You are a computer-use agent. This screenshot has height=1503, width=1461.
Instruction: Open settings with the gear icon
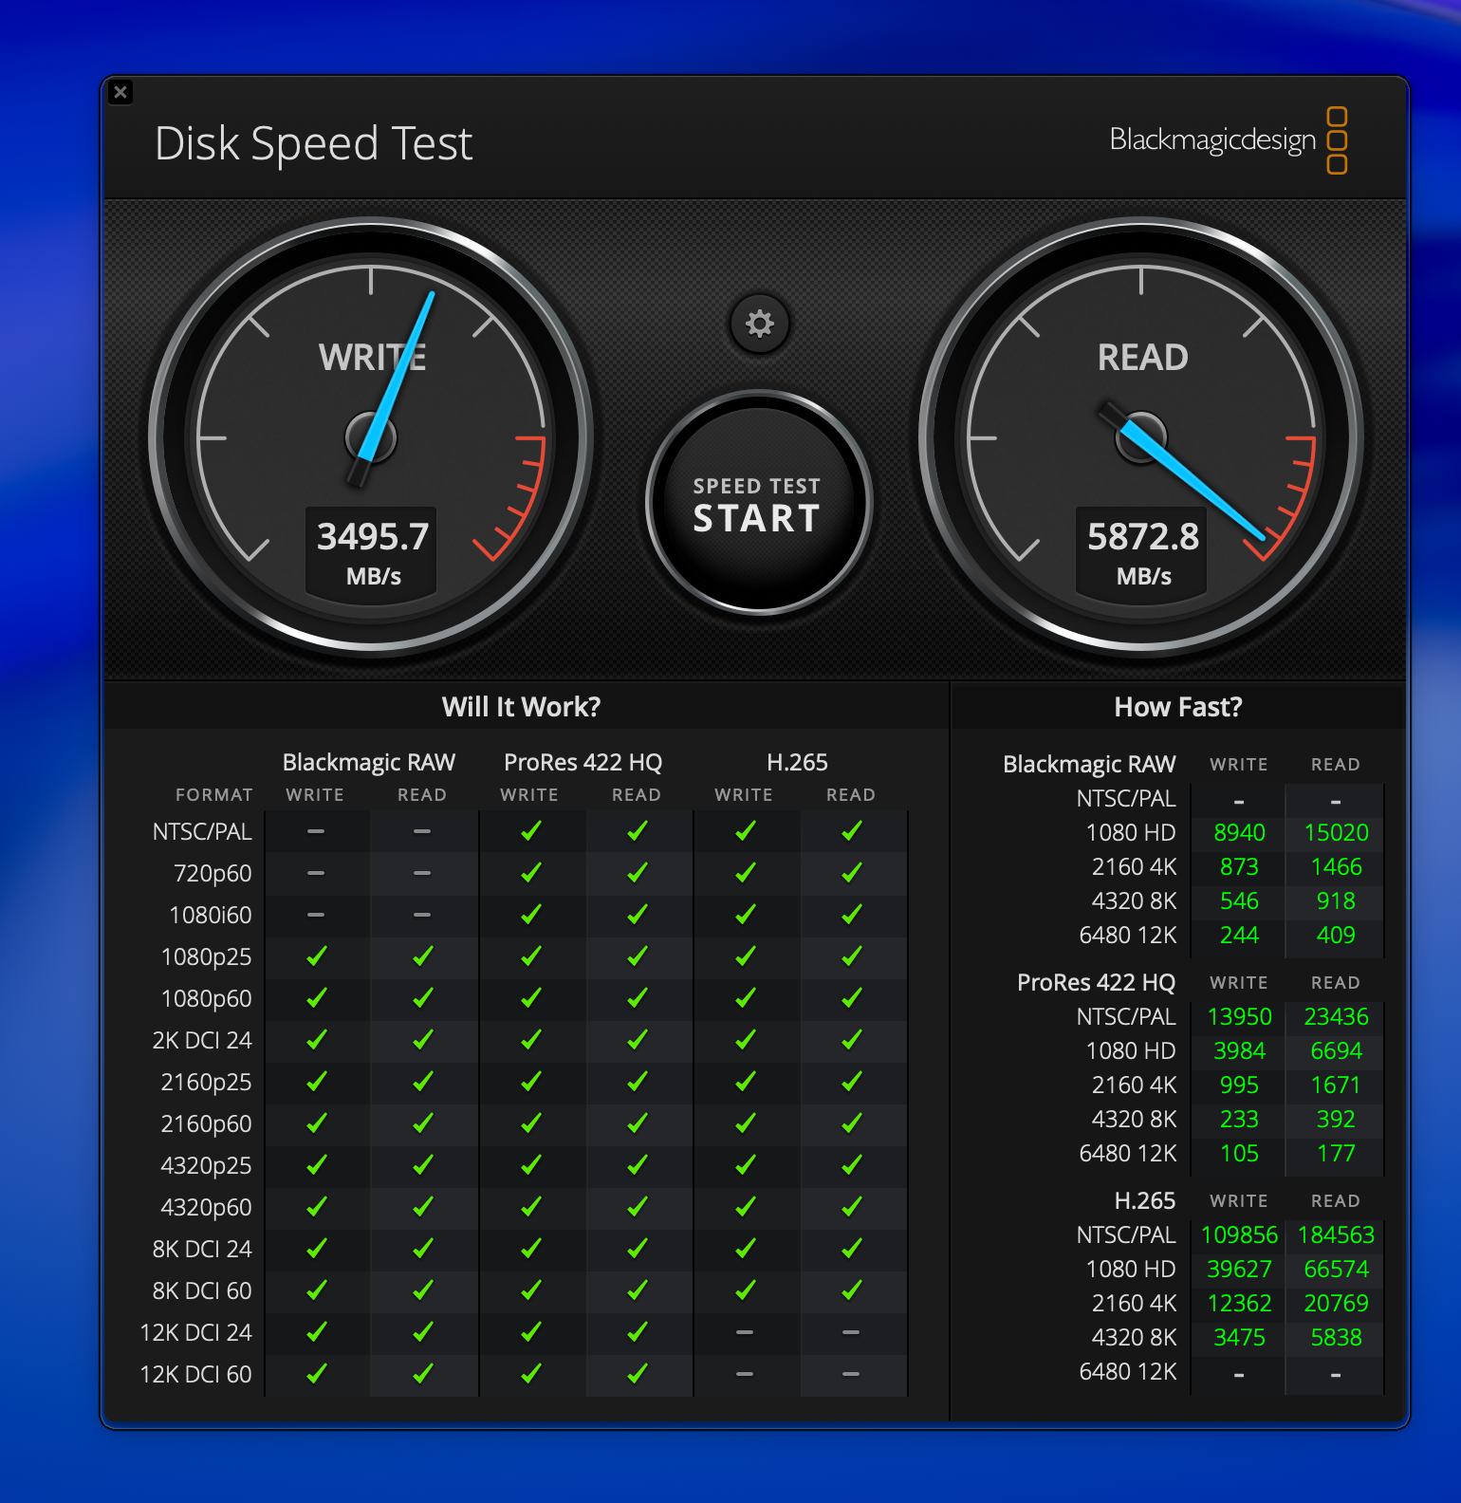click(759, 324)
